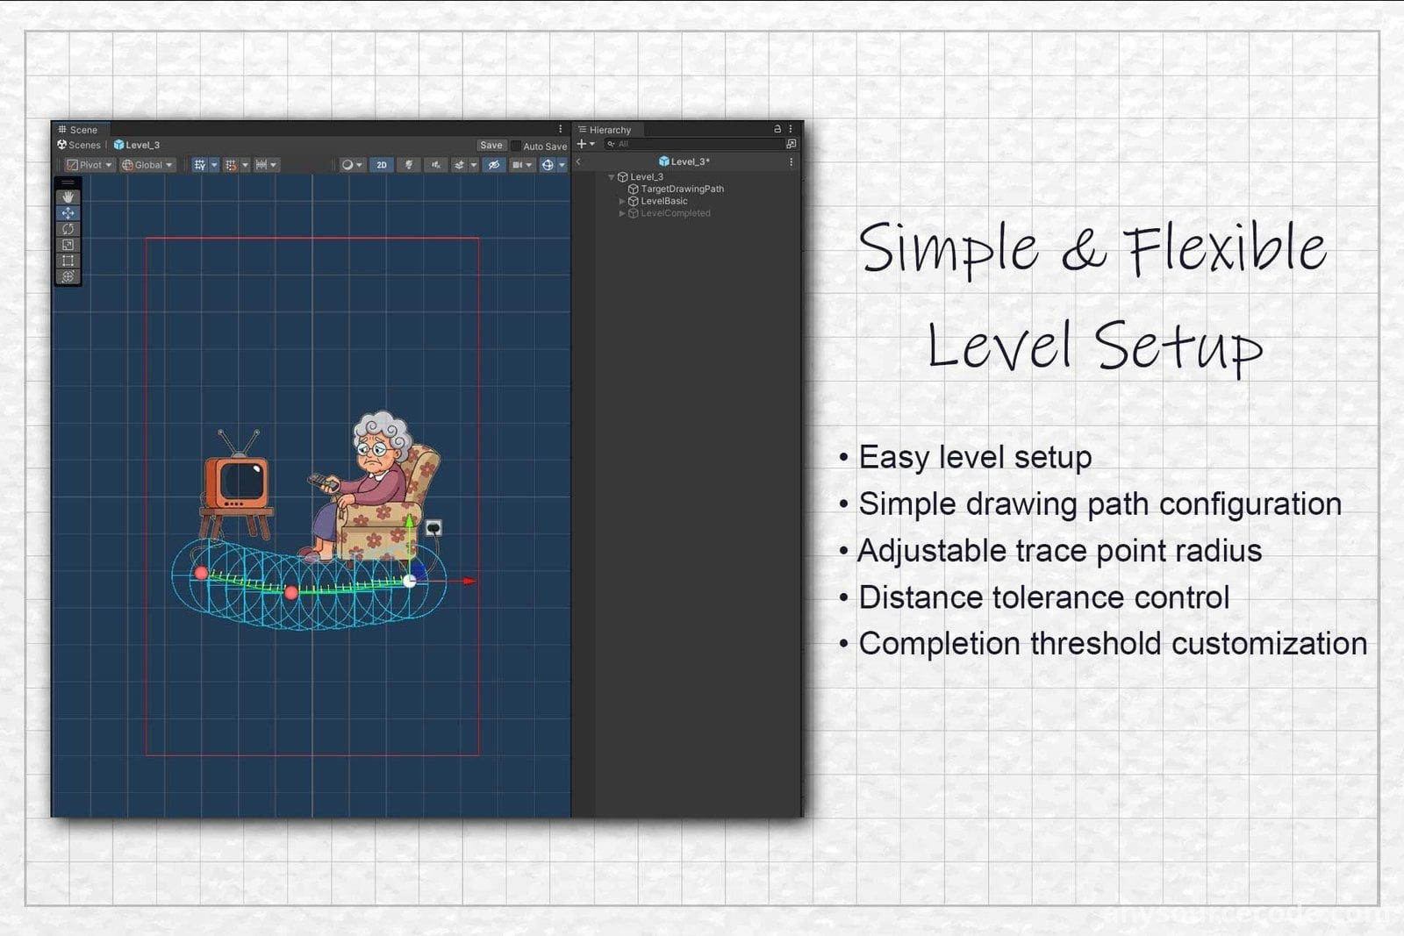Viewport: 1404px width, 936px height.
Task: Expand the LevelBasic object
Action: (622, 201)
